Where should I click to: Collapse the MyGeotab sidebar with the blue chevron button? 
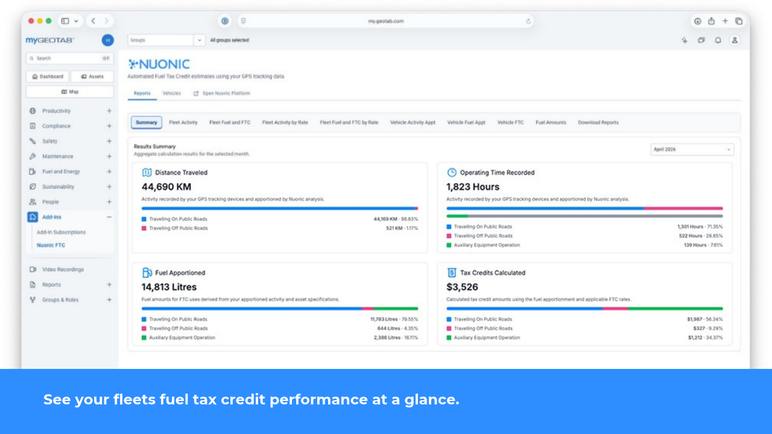[x=108, y=40]
